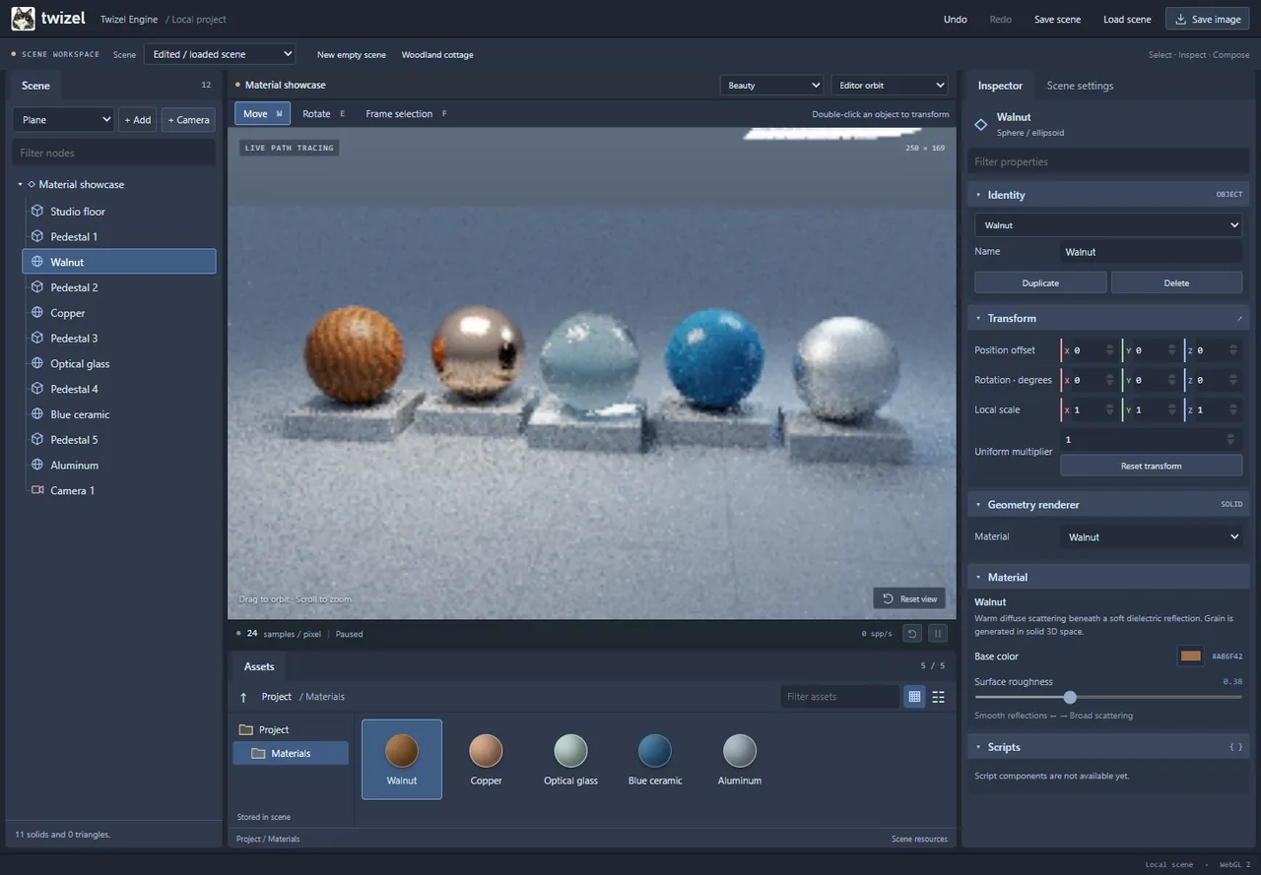This screenshot has height=875, width=1261.
Task: Click the Twizel fox logo icon
Action: click(x=24, y=19)
